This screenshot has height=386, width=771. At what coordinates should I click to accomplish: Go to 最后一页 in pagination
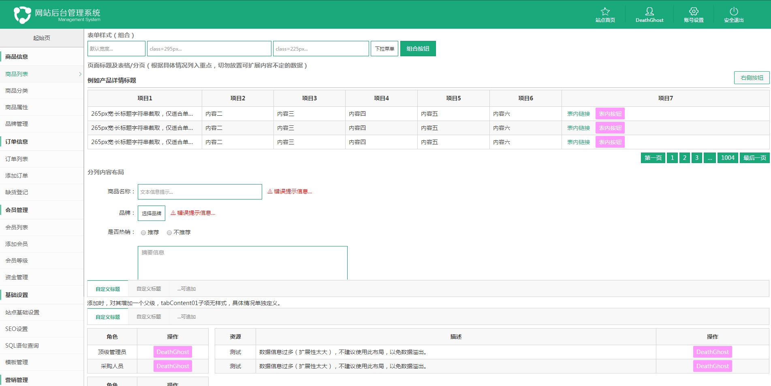tap(754, 158)
